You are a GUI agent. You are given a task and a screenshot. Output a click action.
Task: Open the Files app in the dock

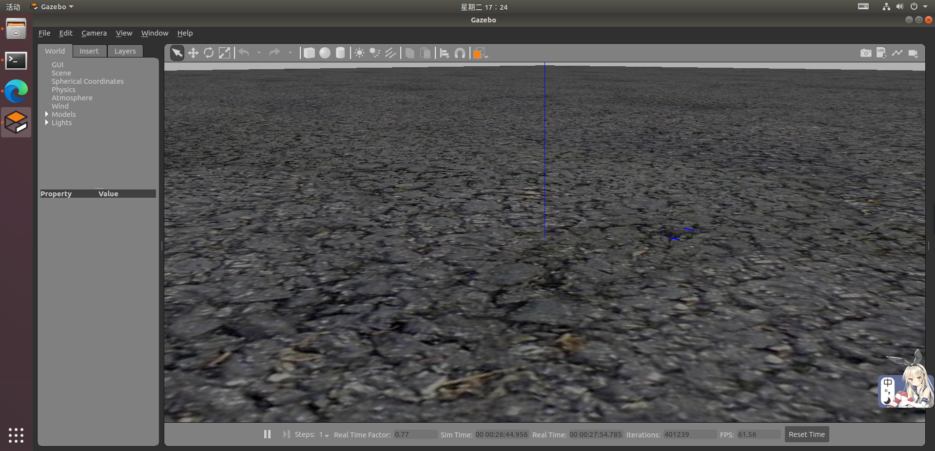pyautogui.click(x=16, y=29)
